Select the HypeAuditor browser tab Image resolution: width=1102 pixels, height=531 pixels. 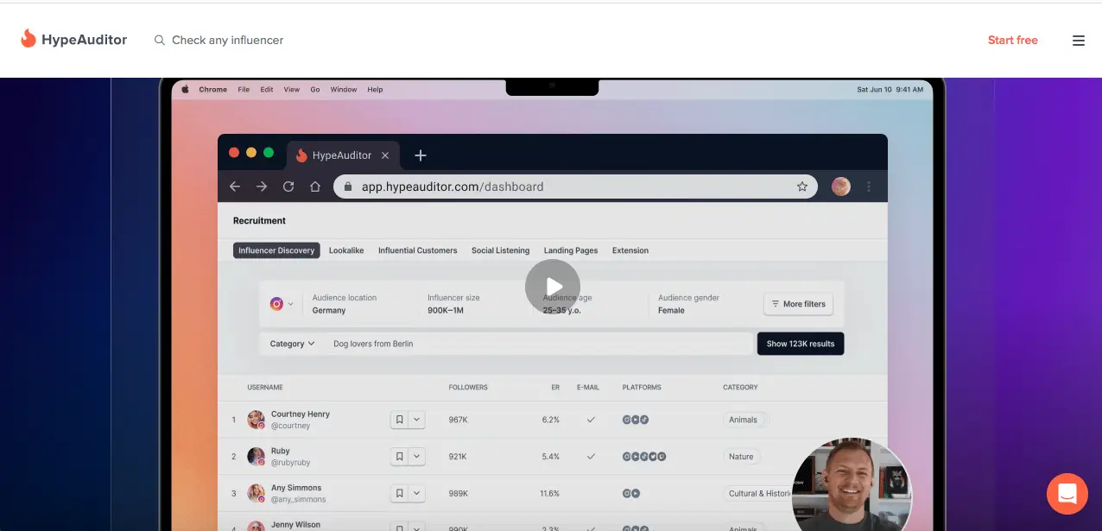pos(342,155)
